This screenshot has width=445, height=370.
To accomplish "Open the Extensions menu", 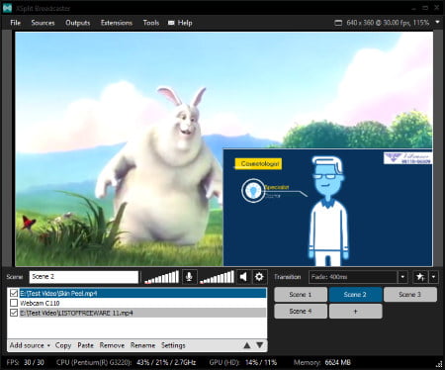I will pyautogui.click(x=117, y=23).
